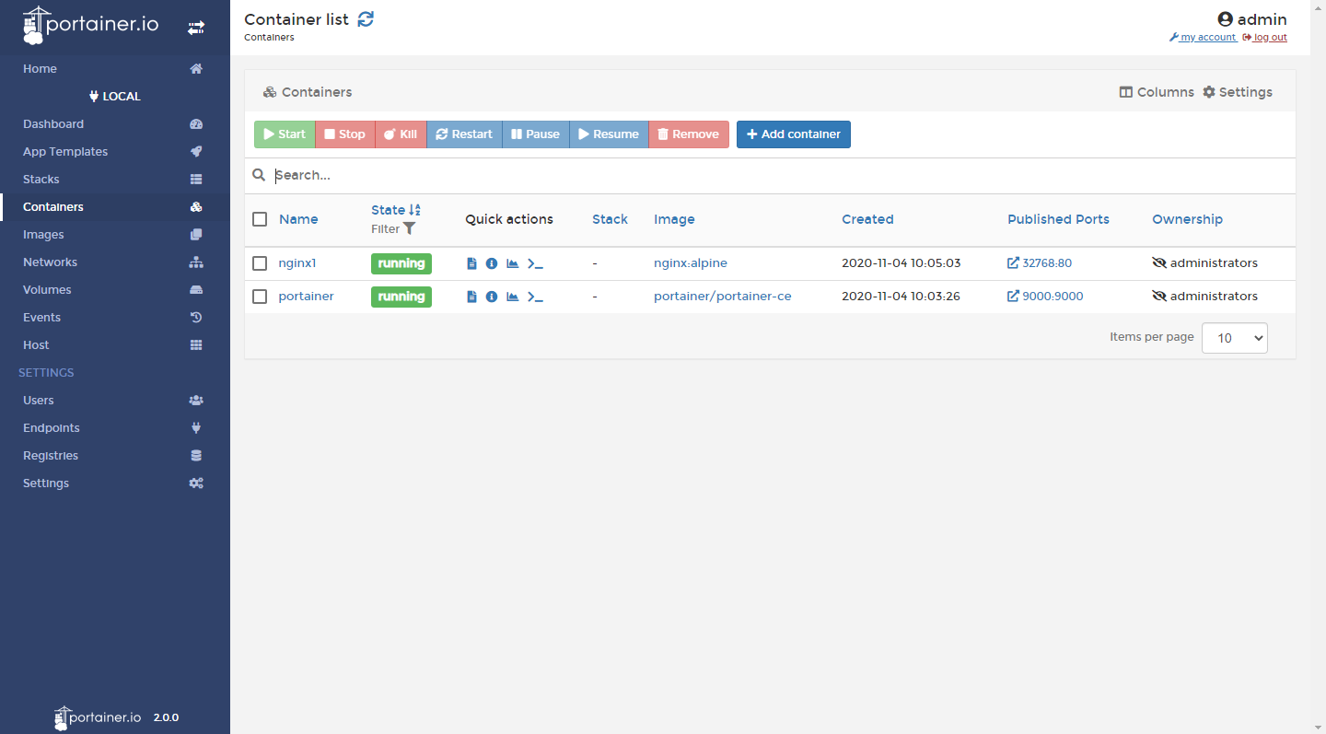Open the Columns selector
This screenshot has width=1326, height=734.
click(1157, 92)
